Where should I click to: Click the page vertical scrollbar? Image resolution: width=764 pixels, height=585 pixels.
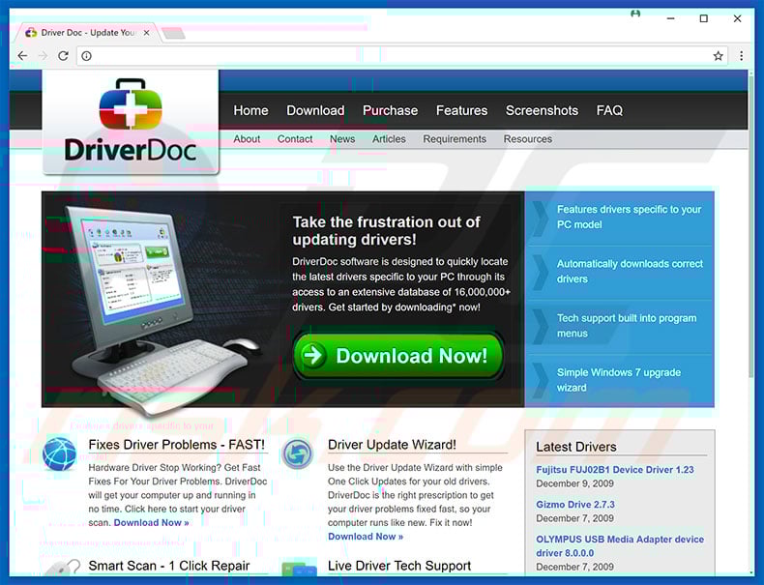click(751, 224)
